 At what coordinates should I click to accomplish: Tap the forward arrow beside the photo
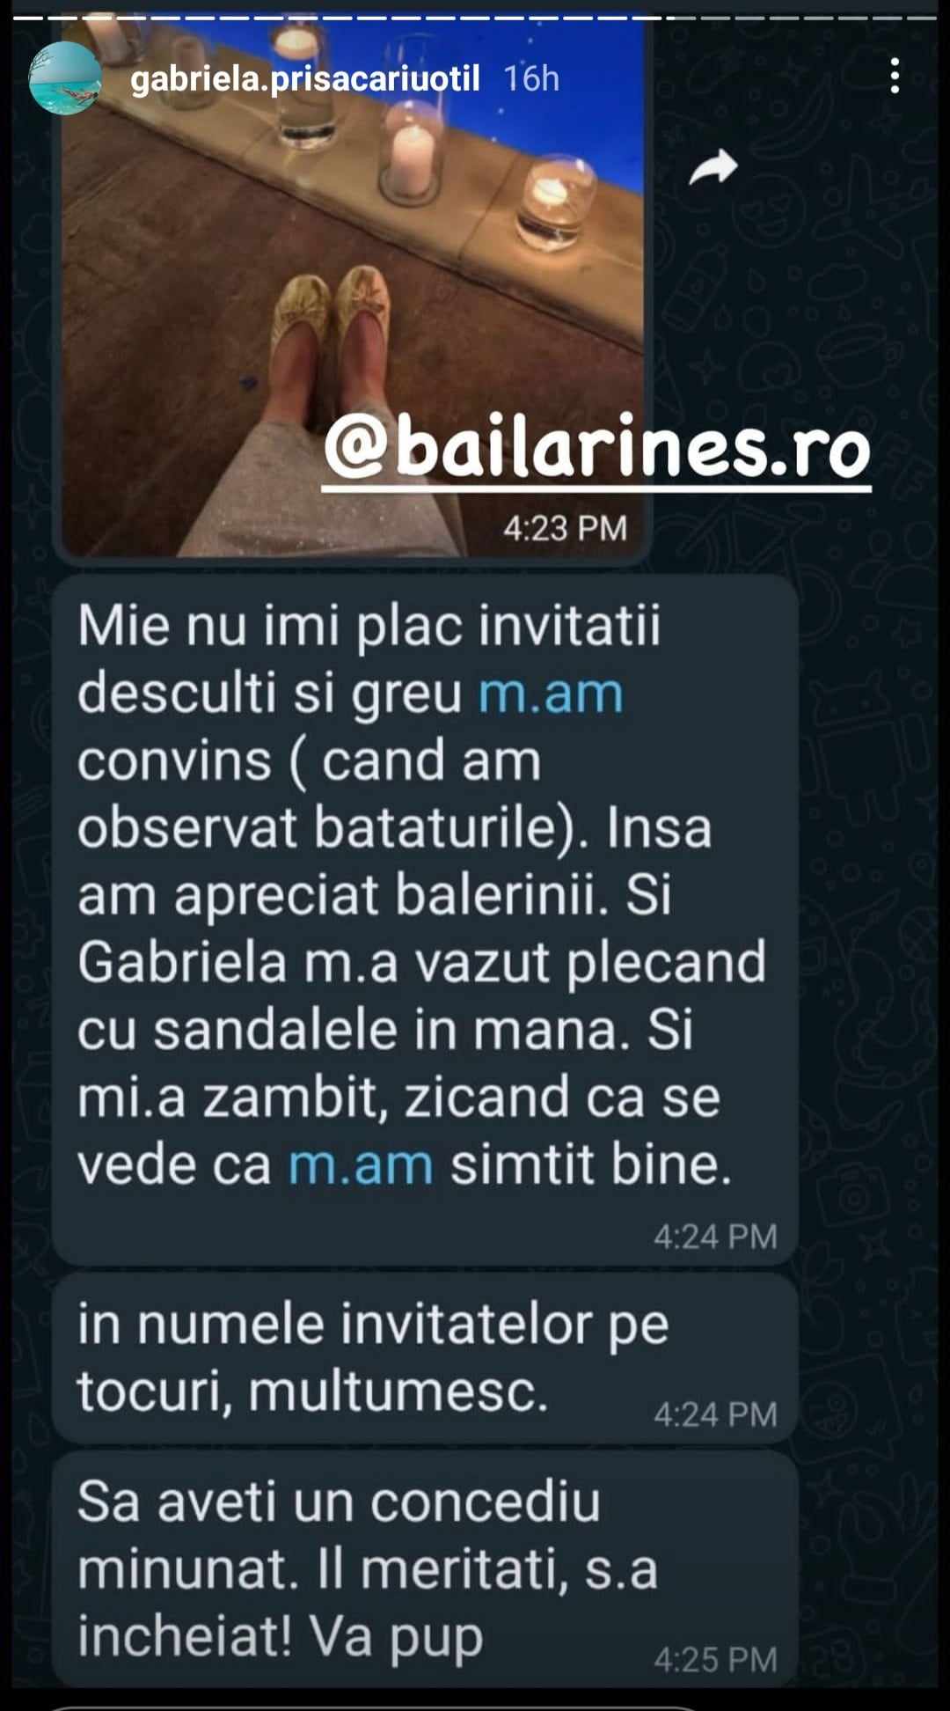pyautogui.click(x=712, y=167)
